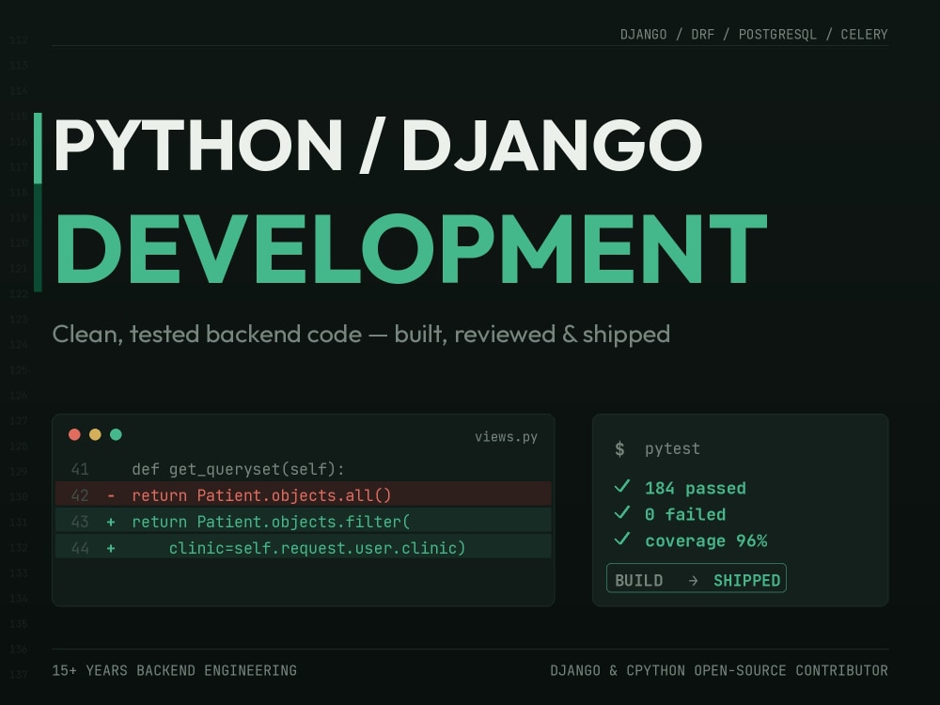Click the views.py file name
Image resolution: width=940 pixels, height=705 pixels.
click(x=506, y=437)
